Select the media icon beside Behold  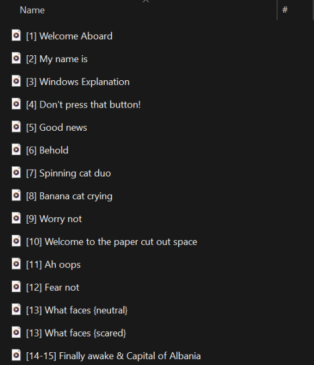point(16,149)
